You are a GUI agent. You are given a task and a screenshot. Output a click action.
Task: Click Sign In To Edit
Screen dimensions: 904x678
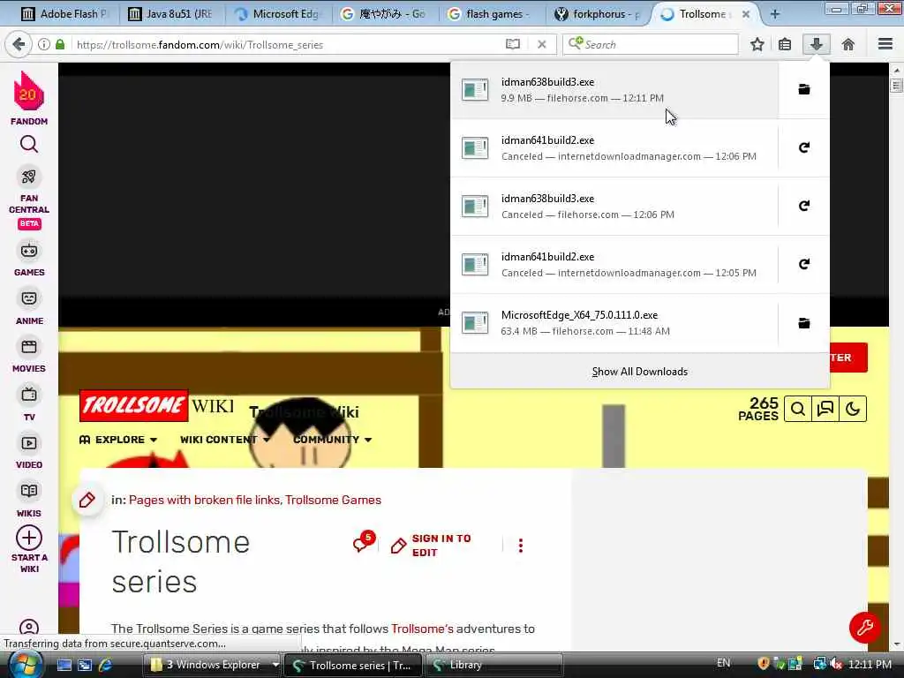pos(431,545)
